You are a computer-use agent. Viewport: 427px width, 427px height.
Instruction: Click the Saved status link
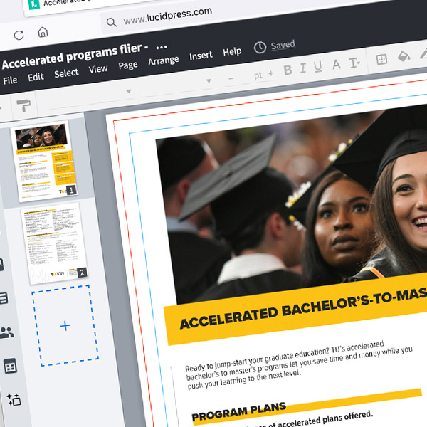coord(283,45)
